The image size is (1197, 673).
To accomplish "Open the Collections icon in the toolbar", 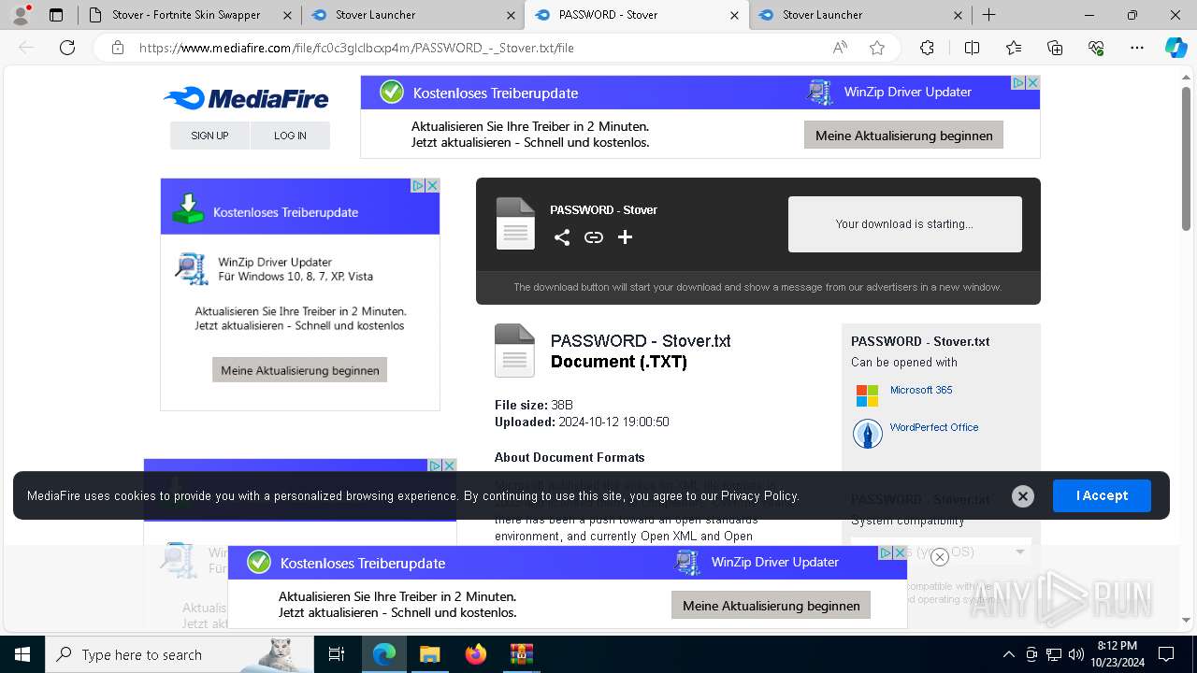I will pos(1055,48).
